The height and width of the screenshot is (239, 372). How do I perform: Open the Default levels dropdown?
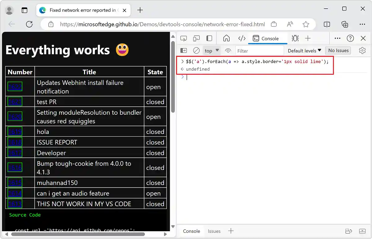point(304,50)
